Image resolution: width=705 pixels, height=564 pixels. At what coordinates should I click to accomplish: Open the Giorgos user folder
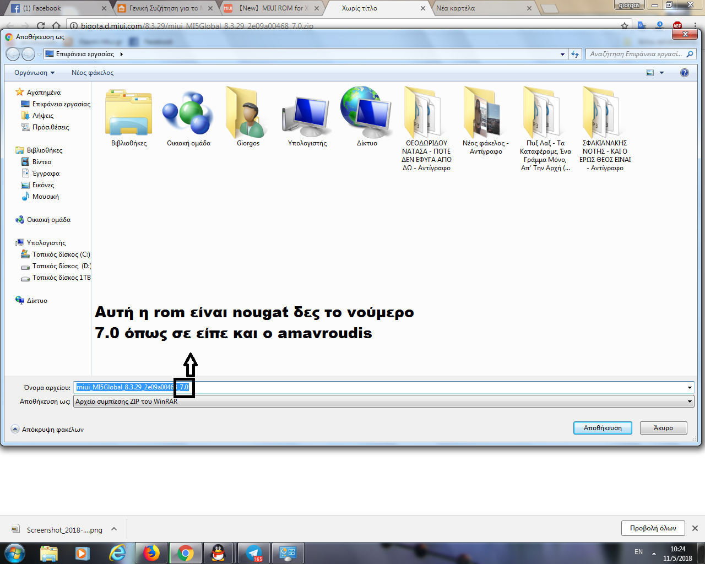tap(248, 114)
